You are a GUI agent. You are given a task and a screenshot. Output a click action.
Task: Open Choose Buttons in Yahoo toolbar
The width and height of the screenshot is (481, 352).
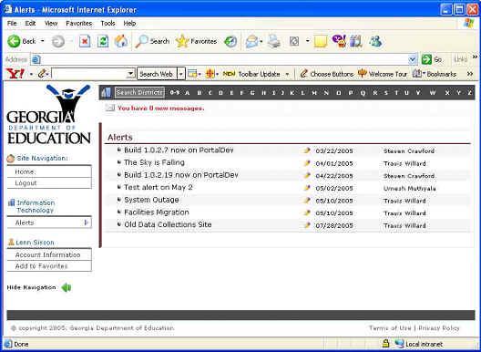click(327, 74)
